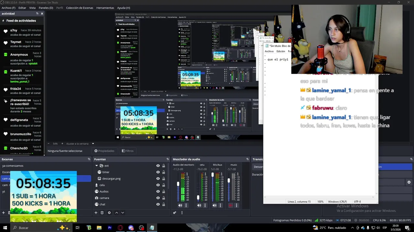Open the Vista menu

click(x=32, y=8)
